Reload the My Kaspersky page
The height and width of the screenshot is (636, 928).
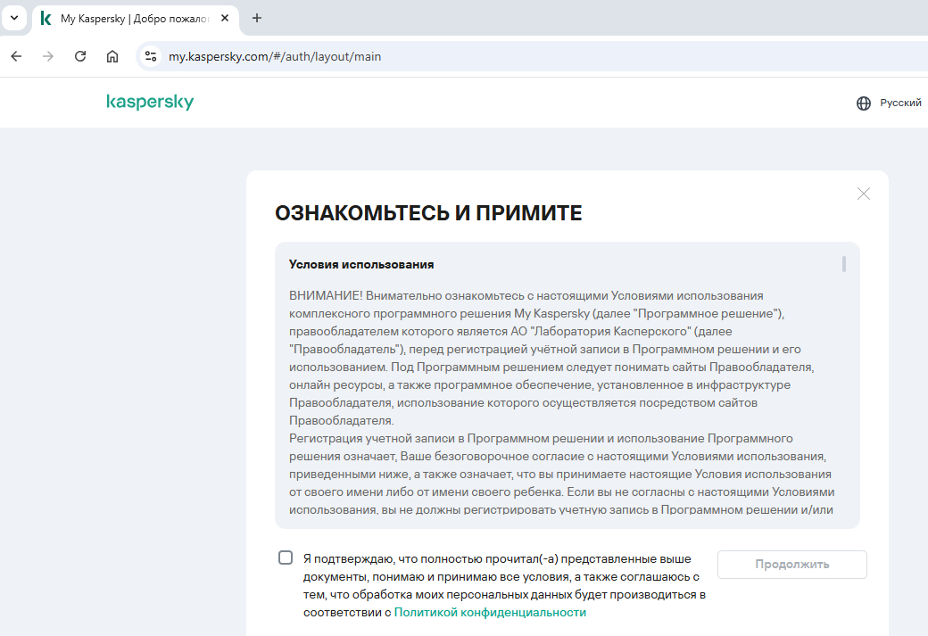coord(80,56)
